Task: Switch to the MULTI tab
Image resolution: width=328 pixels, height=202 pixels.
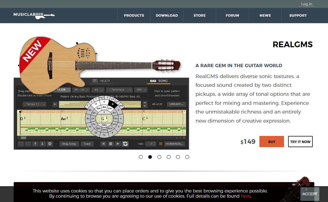Action: [x=102, y=81]
